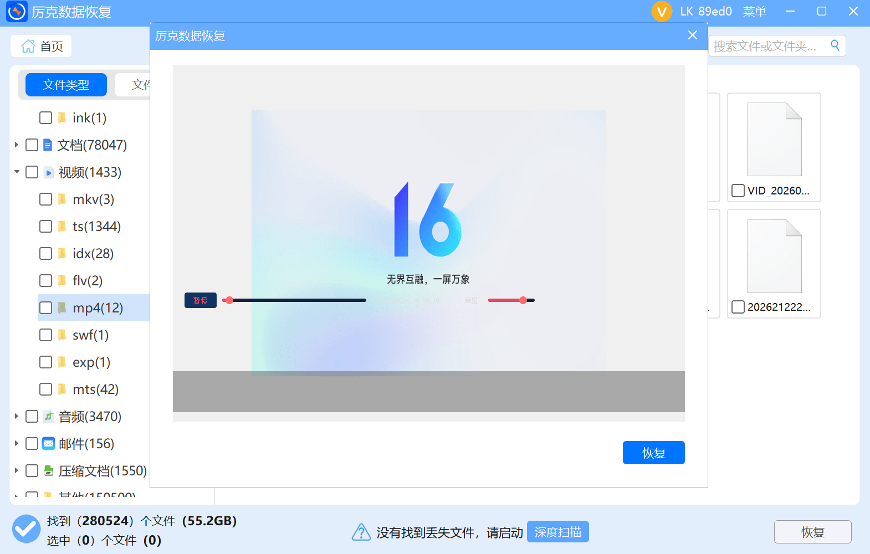
Task: Select the ts(1344) tree row label
Action: (x=96, y=227)
